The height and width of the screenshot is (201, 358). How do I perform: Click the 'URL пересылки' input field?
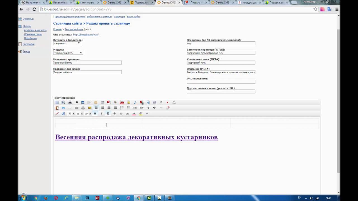point(221,82)
